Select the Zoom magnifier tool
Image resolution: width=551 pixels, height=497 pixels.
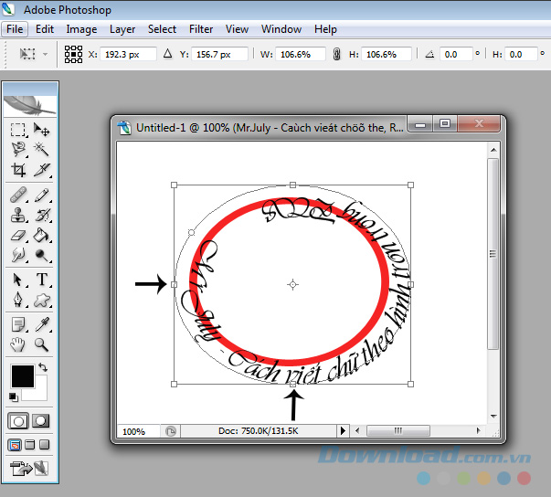point(42,344)
